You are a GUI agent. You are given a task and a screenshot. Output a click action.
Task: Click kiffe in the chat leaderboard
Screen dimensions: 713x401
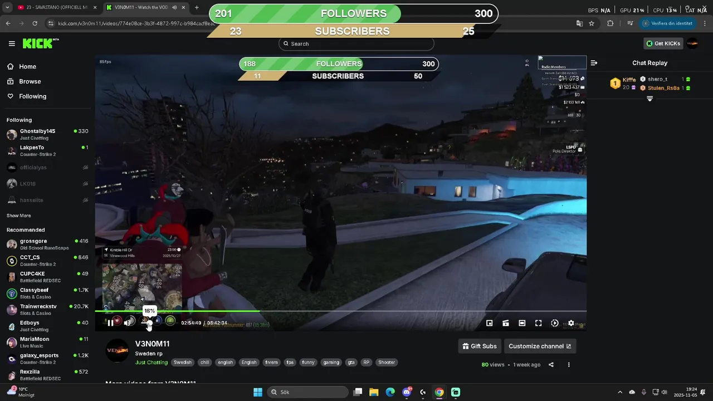629,80
